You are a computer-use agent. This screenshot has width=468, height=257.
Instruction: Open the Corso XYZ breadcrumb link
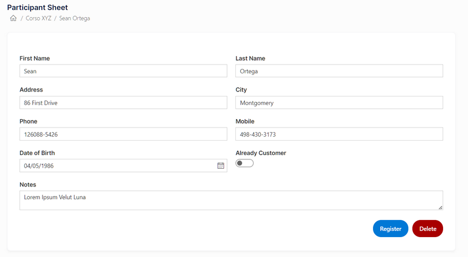tap(39, 18)
